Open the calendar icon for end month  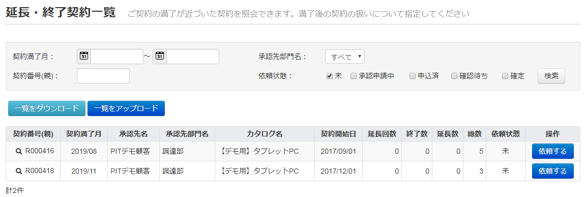click(160, 57)
